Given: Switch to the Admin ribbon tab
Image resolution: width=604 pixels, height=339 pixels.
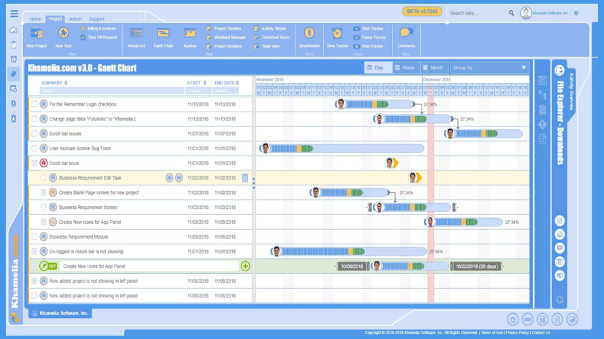Looking at the screenshot, I should pos(75,19).
